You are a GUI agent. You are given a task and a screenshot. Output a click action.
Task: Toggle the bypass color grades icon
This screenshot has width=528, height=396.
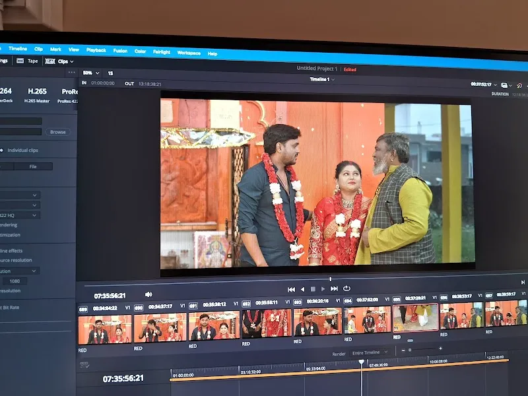click(519, 86)
